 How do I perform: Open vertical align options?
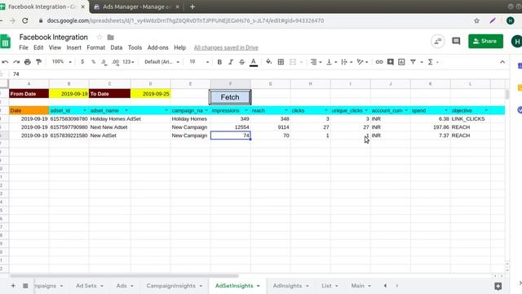click(x=331, y=62)
